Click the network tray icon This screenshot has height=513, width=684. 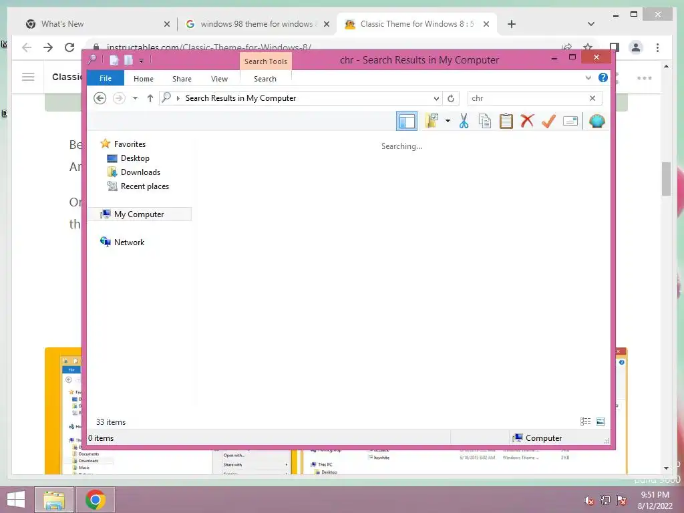tap(605, 500)
